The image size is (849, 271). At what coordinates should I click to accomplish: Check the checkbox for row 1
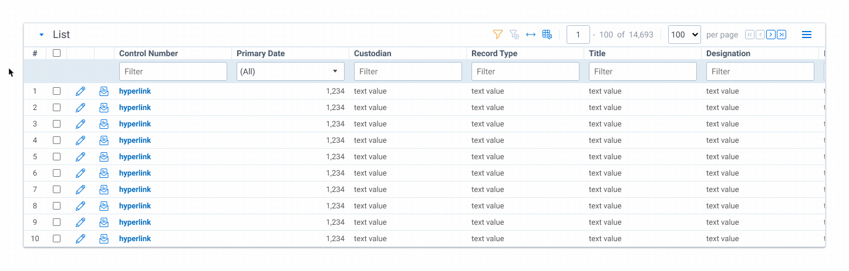[57, 91]
